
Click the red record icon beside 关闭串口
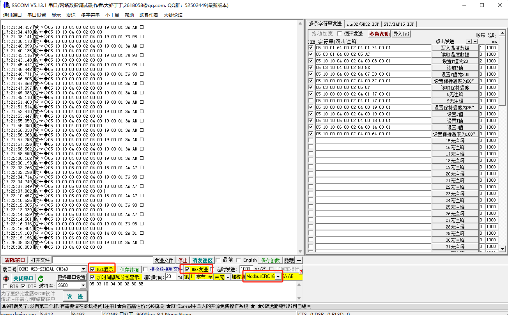[x=5, y=278]
